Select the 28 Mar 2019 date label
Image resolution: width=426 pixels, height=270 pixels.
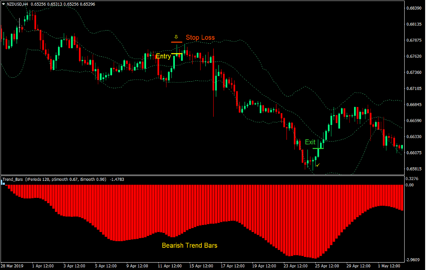12,266
